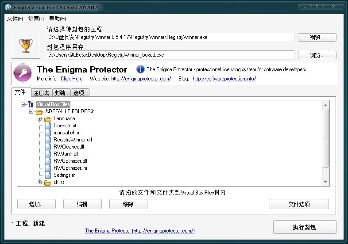
Task: Maximize the Enigma Virtual Box window
Action: [317, 7]
